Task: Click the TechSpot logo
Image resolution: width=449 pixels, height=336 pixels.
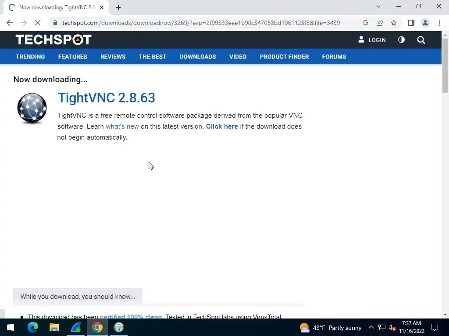Action: click(x=53, y=40)
